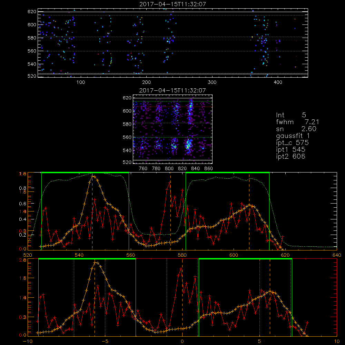Click the timestamp title above the middle small plot

[x=172, y=90]
